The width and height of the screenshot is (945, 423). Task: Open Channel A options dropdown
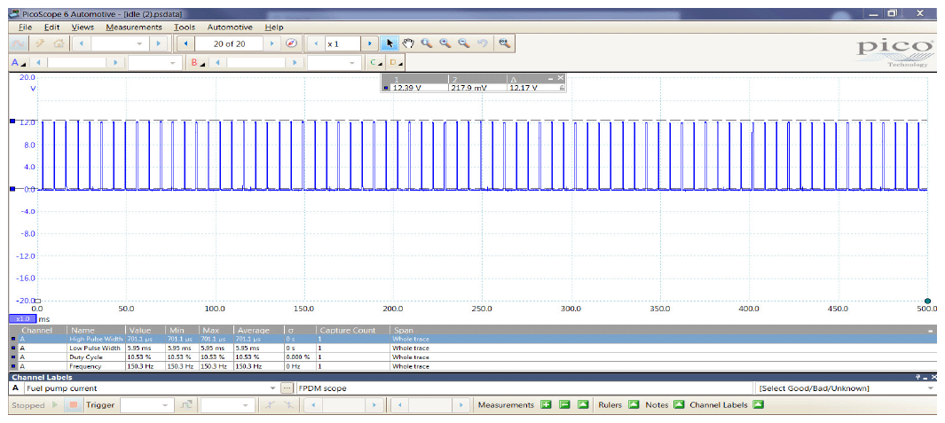click(19, 63)
